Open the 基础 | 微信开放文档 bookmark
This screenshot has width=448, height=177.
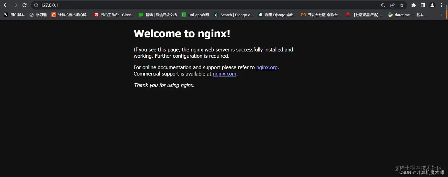[x=158, y=15]
